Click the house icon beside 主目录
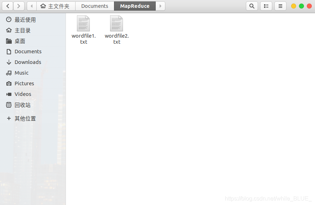Screen dimensions: 315x205 pos(9,30)
